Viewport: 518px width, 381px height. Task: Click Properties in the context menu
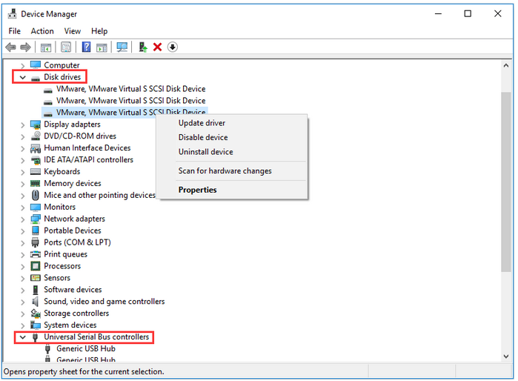[197, 190]
